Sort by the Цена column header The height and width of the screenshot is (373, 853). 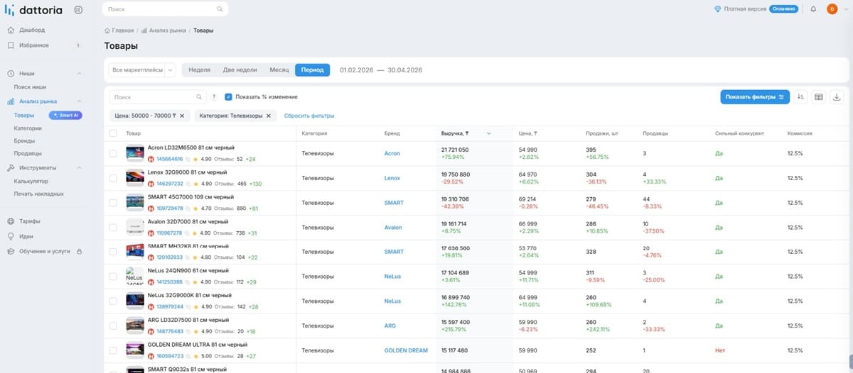point(528,133)
